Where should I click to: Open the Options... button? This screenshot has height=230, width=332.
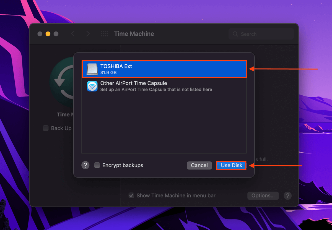tap(263, 195)
